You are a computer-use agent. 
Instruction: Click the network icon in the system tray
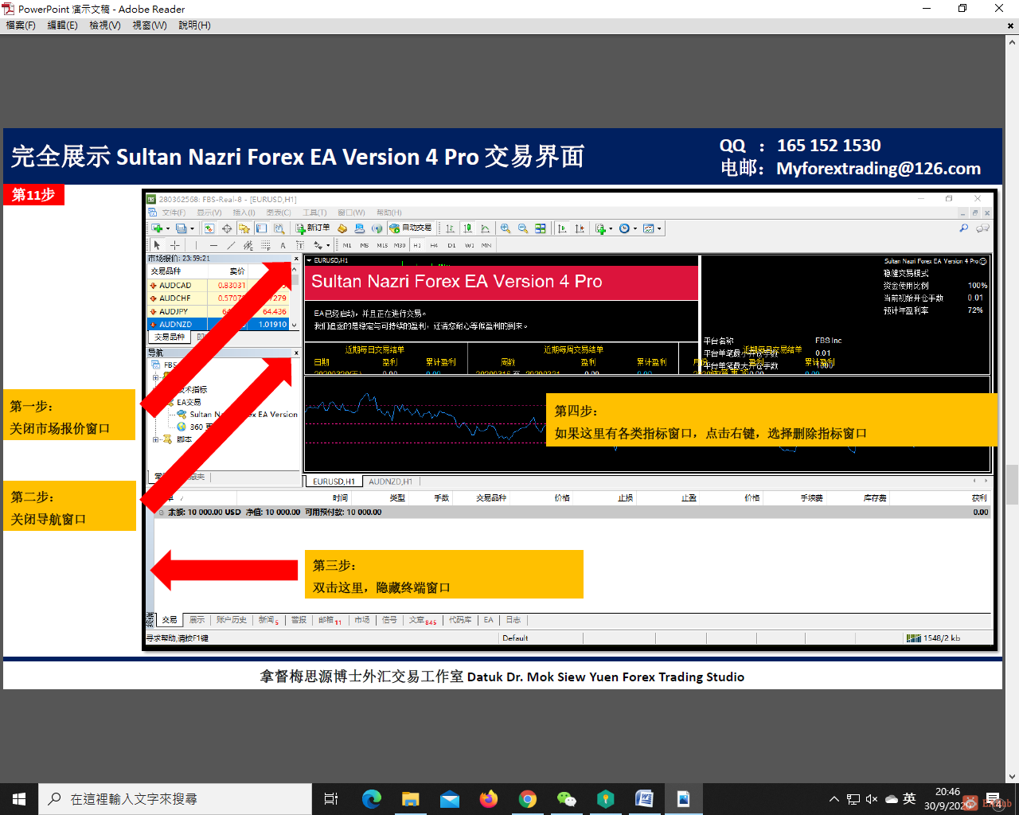click(853, 799)
